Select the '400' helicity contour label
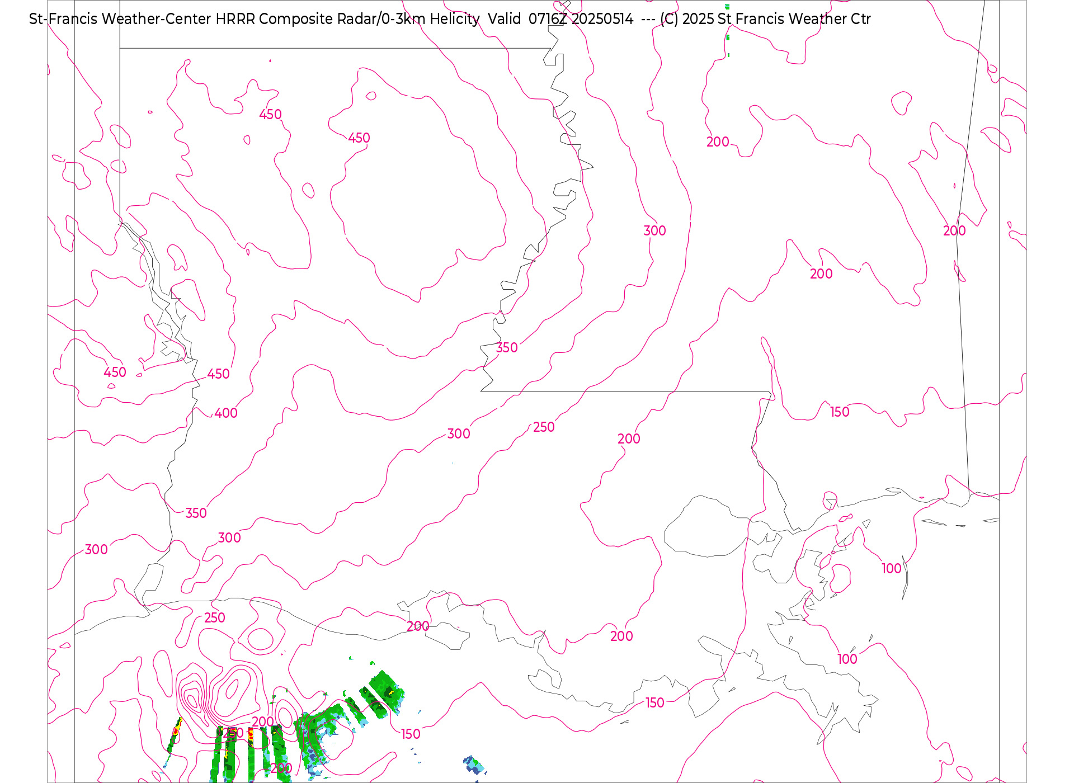The width and height of the screenshot is (1074, 783). pyautogui.click(x=226, y=413)
